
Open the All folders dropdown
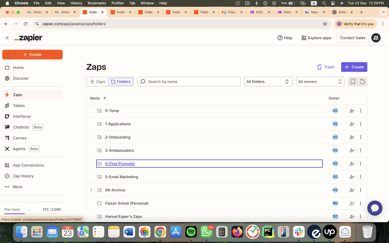click(x=268, y=82)
